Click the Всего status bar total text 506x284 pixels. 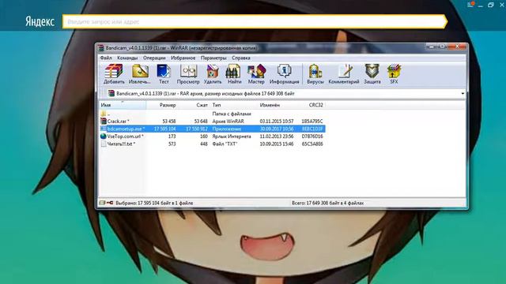pos(327,204)
